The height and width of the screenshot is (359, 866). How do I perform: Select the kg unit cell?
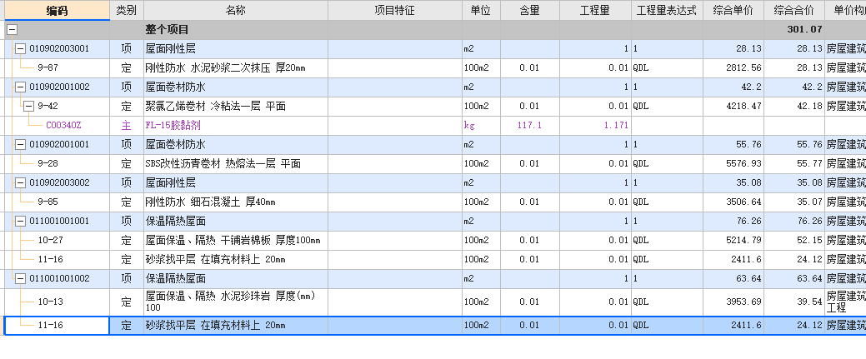tap(481, 126)
